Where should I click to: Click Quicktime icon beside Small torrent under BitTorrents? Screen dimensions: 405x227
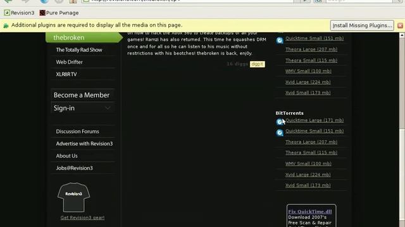tap(280, 132)
